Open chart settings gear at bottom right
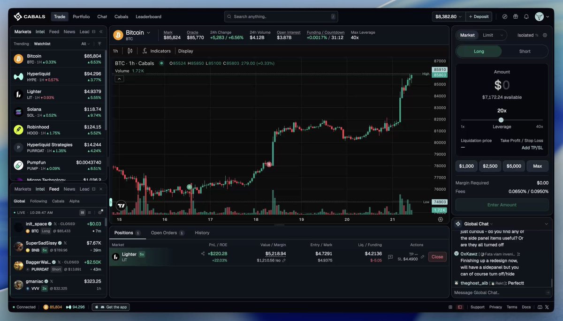This screenshot has width=563, height=321. click(441, 219)
